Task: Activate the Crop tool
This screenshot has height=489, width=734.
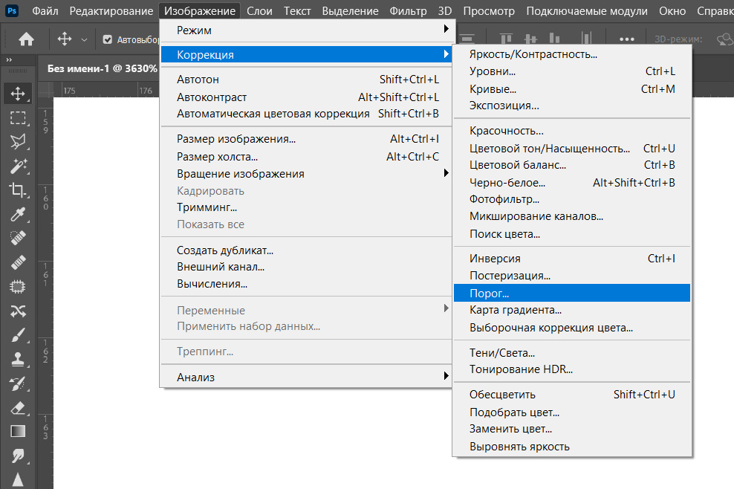Action: pyautogui.click(x=18, y=190)
